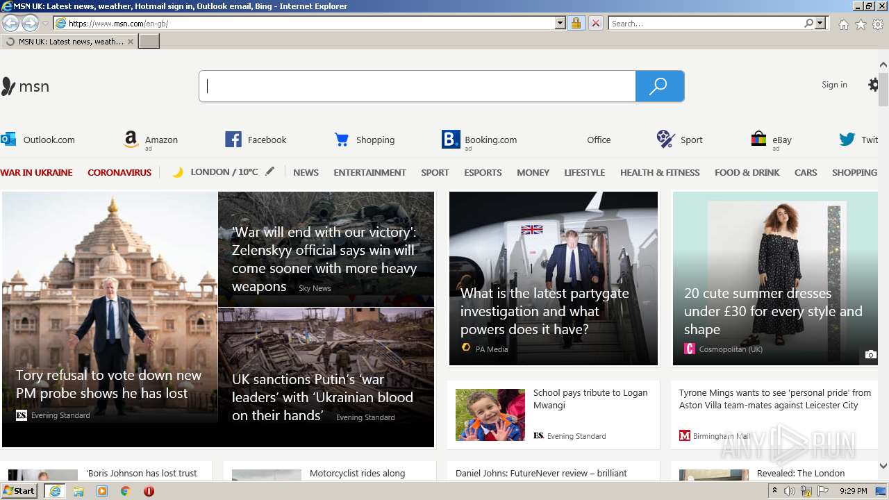Screen dimensions: 889x500
Task: Read 'Tory refusal to vote down' article
Action: (x=109, y=384)
